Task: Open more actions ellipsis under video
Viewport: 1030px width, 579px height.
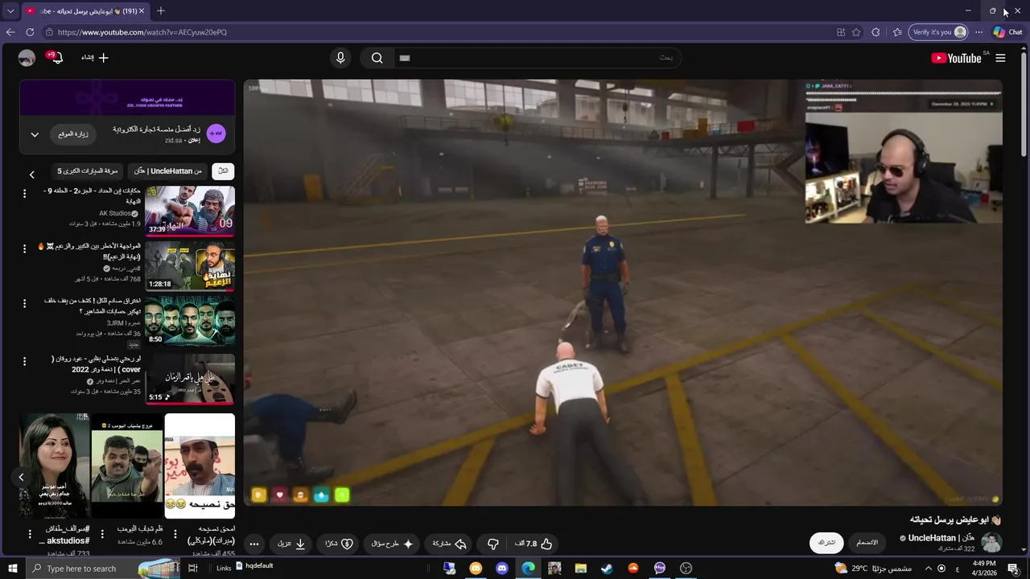Action: (x=254, y=544)
